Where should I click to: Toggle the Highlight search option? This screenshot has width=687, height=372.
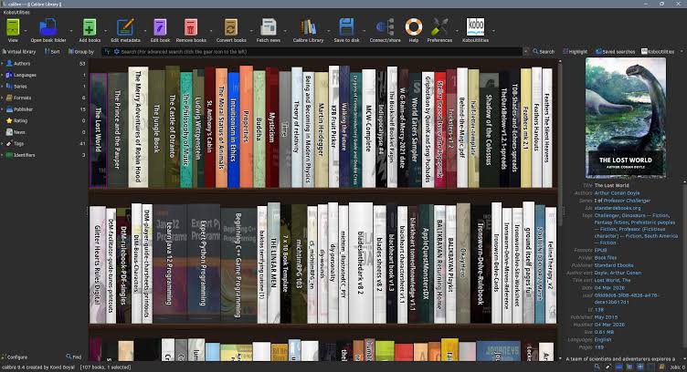[x=576, y=52]
